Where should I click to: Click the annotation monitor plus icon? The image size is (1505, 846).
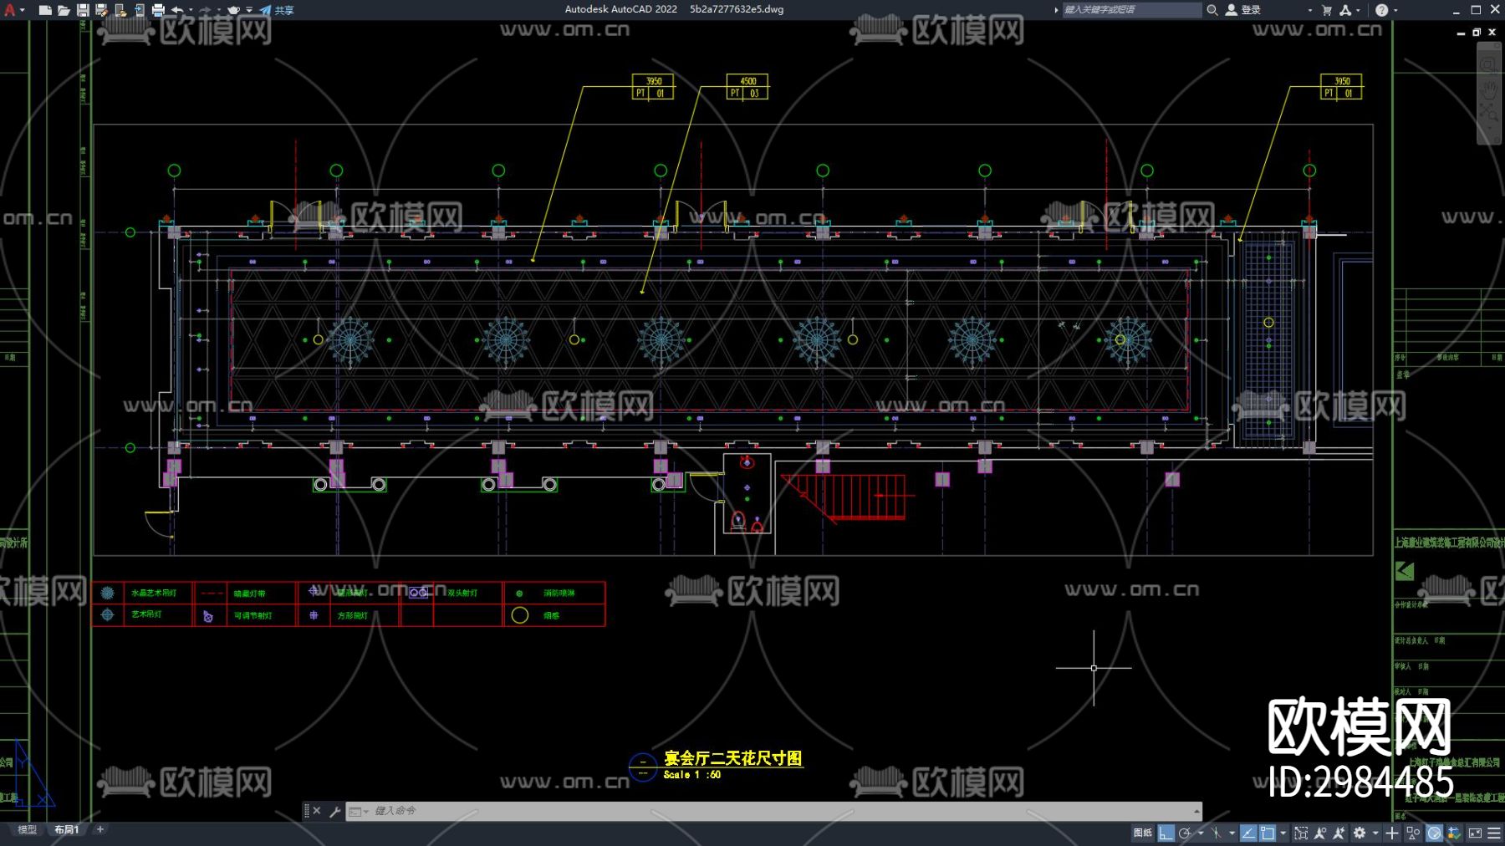[1392, 833]
